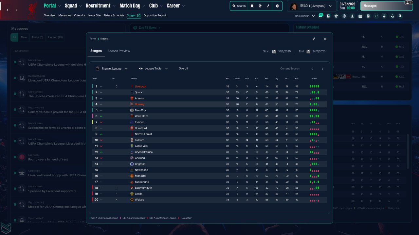This screenshot has height=235, width=419.
Task: Open the End date calendar icon
Action: click(x=308, y=51)
